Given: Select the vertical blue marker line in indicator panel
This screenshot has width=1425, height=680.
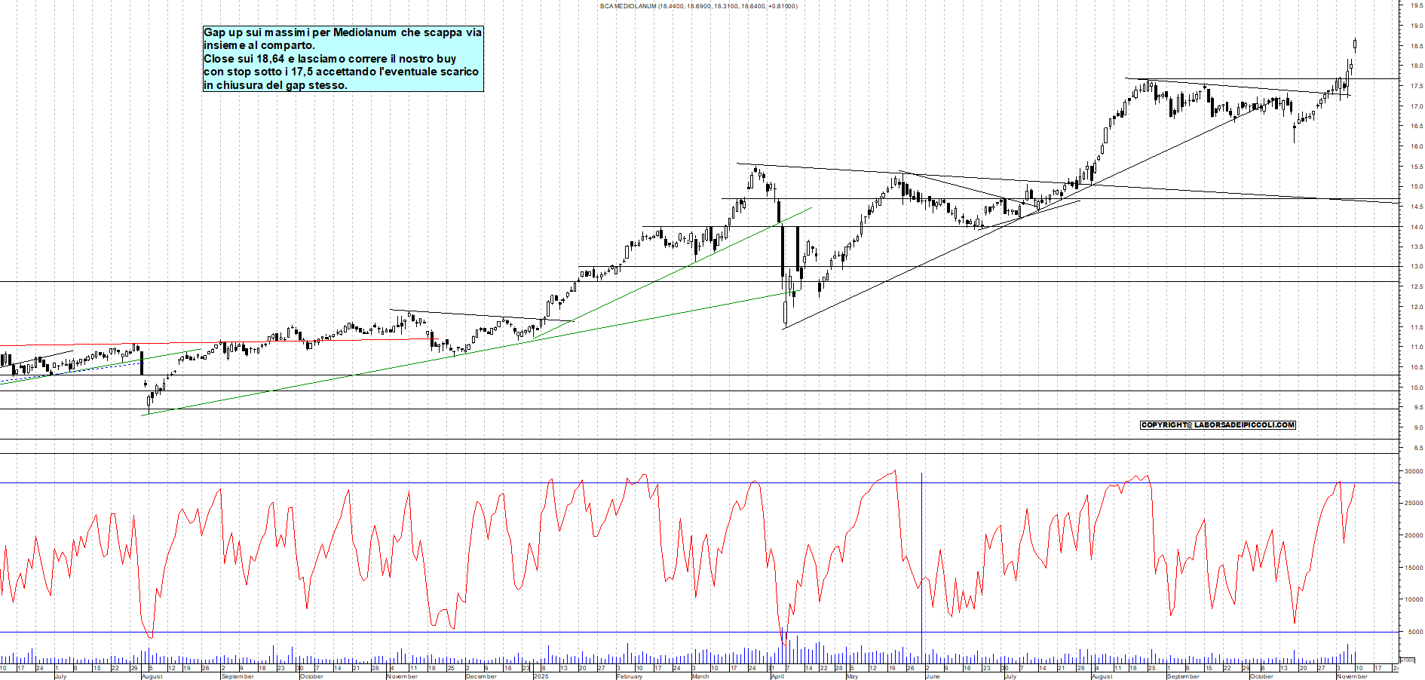Looking at the screenshot, I should (x=921, y=565).
